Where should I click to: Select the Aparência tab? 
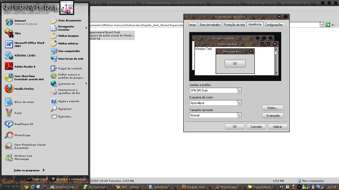coord(255,24)
